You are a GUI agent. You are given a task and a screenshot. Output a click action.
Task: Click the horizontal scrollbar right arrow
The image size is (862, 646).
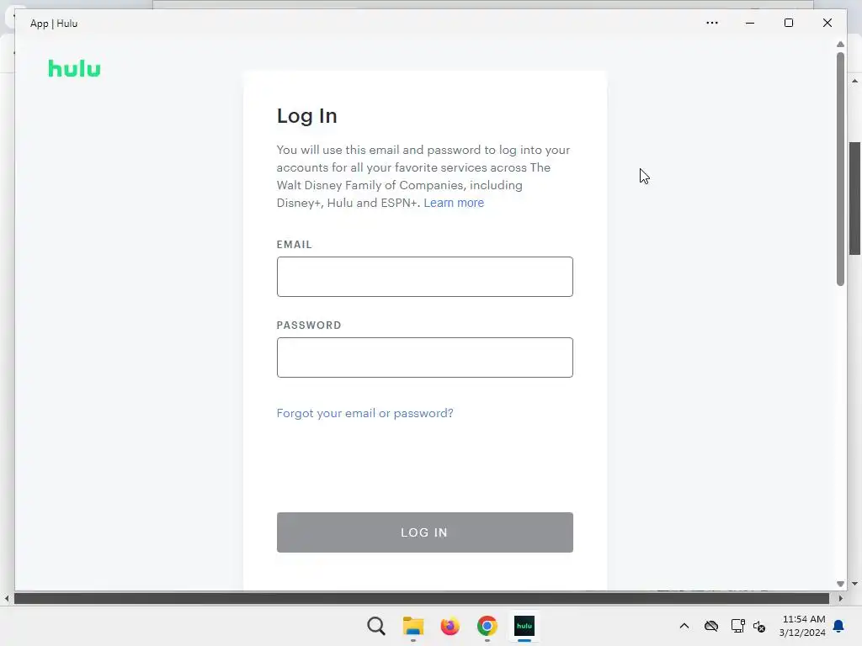[840, 598]
